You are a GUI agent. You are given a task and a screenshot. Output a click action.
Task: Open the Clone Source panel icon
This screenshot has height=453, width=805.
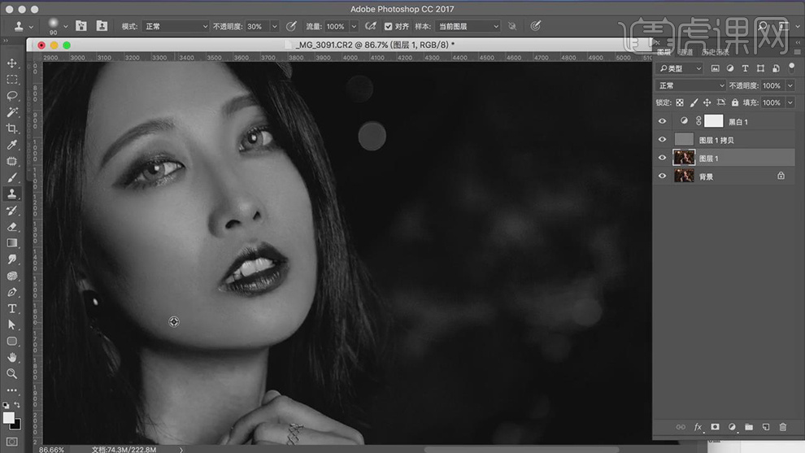pos(102,26)
